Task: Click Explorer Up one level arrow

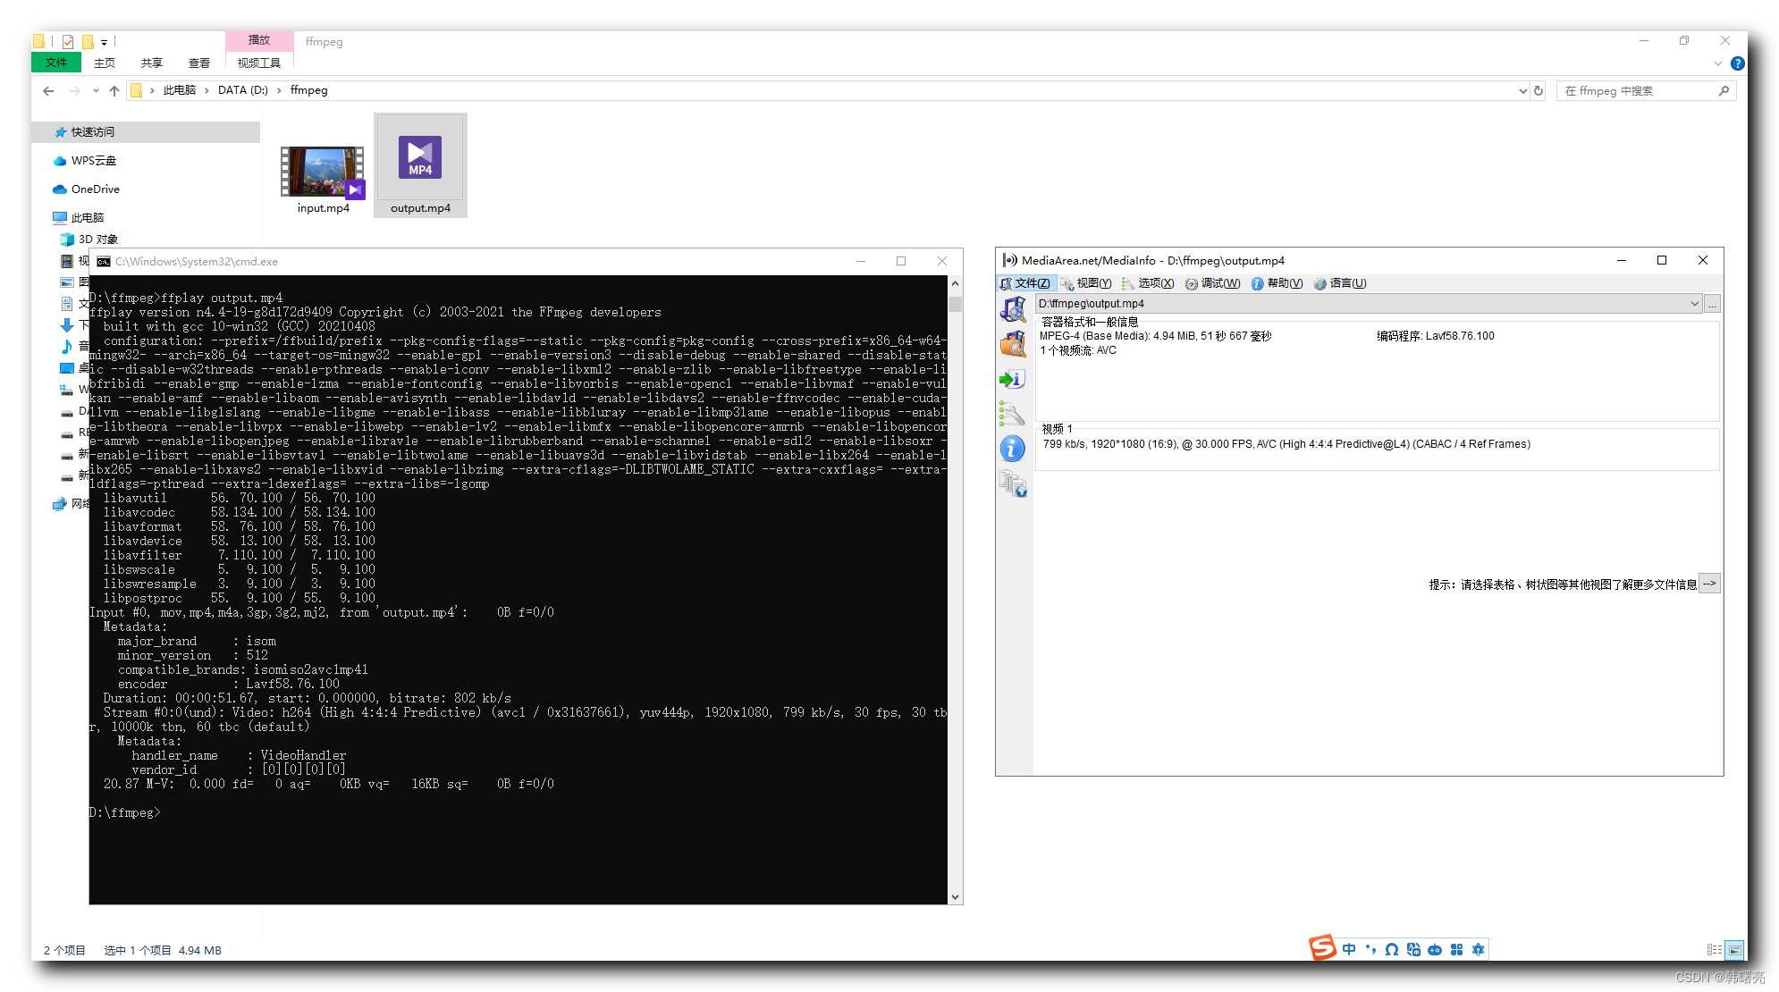Action: [114, 90]
